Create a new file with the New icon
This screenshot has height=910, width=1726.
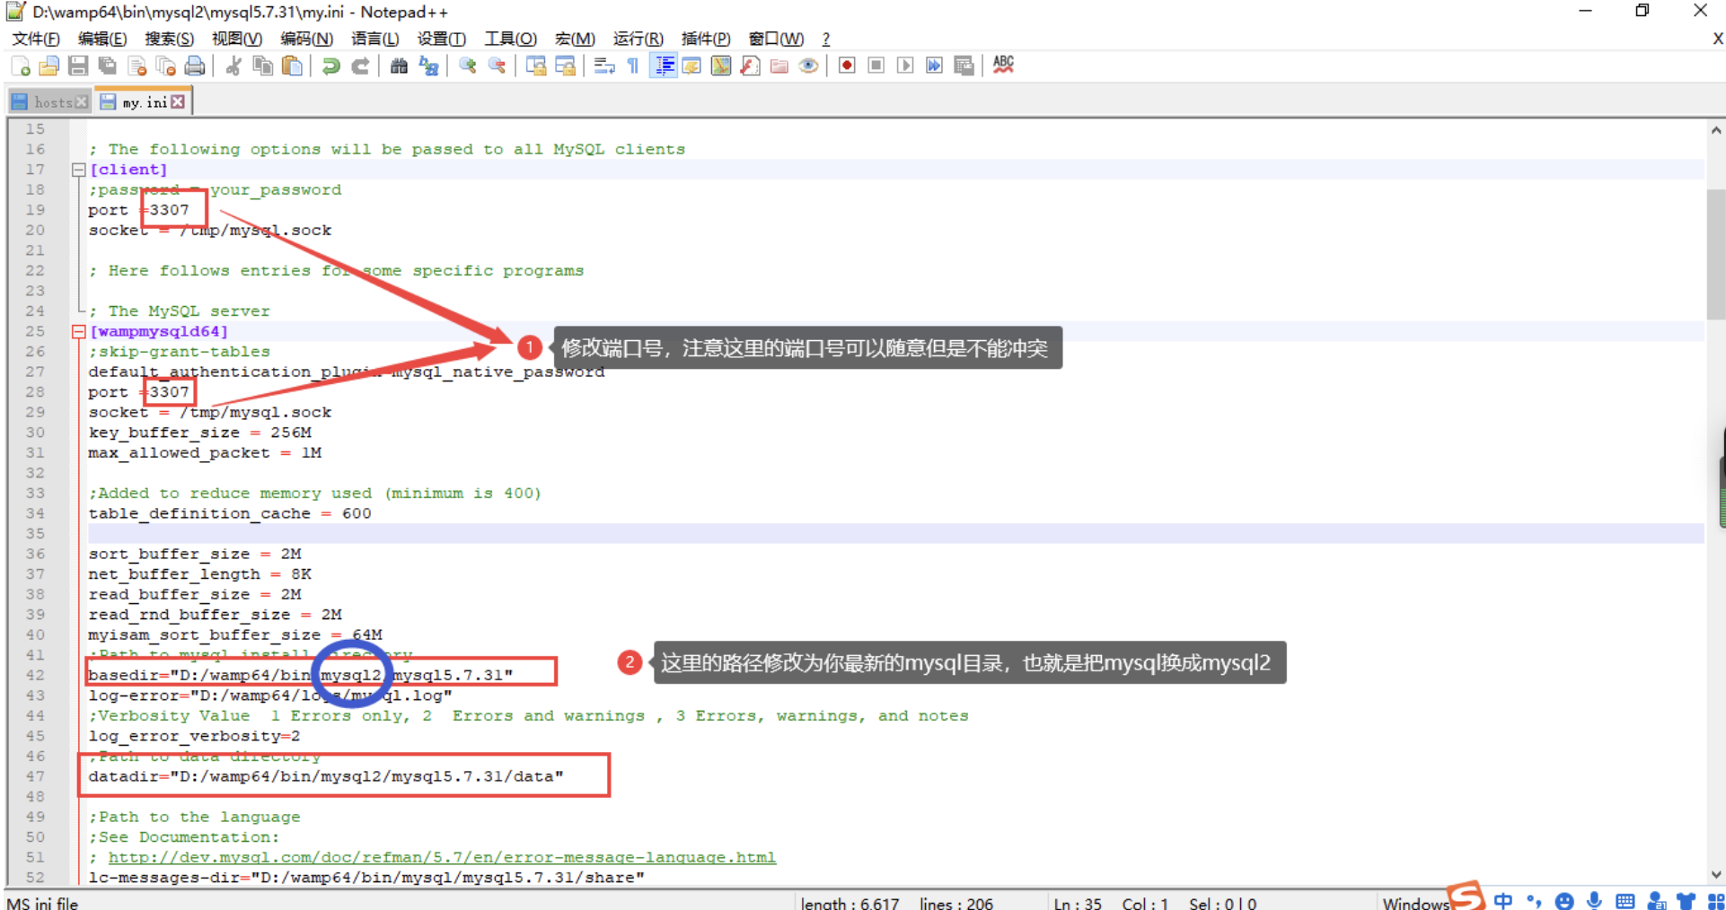pos(21,66)
